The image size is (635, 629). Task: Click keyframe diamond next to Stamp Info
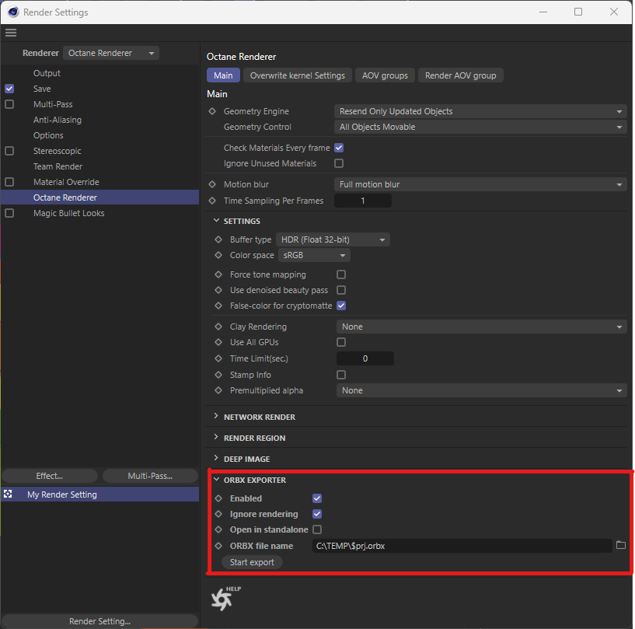218,375
